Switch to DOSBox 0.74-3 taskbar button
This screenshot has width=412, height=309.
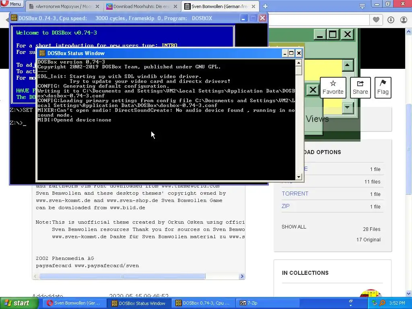pyautogui.click(x=204, y=303)
